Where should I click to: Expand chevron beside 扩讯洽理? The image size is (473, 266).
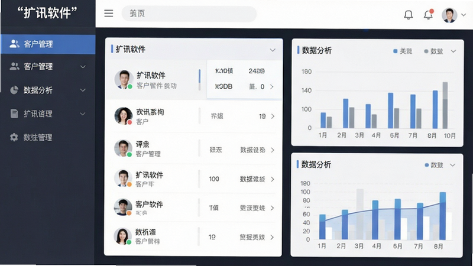coord(83,113)
